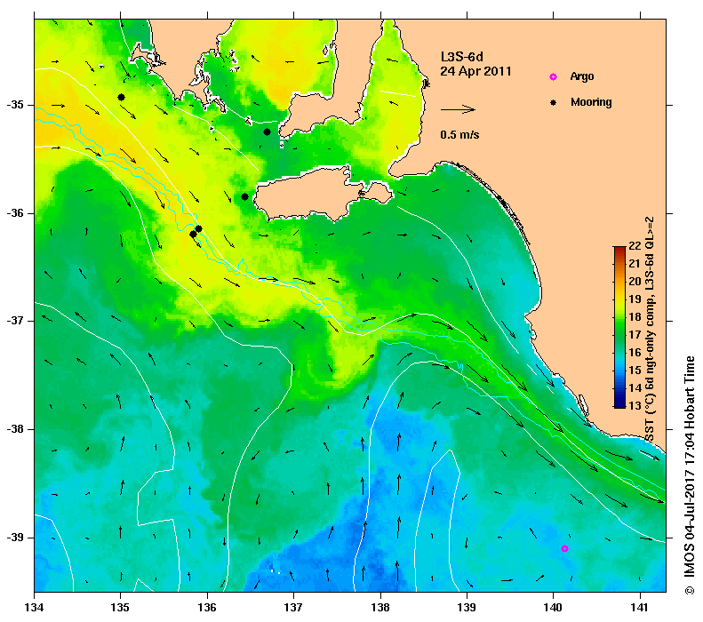The image size is (703, 622).
Task: Click the longitude axis label '141'
Action: coord(640,608)
